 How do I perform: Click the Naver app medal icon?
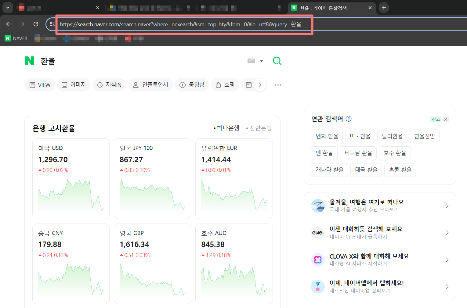pyautogui.click(x=318, y=287)
